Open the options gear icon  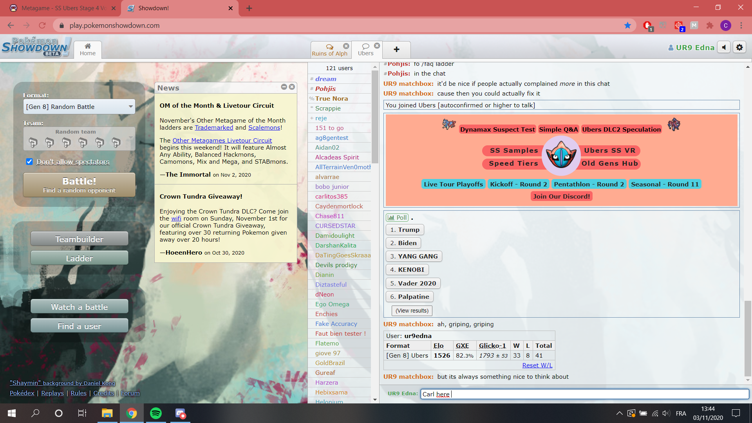(x=739, y=47)
